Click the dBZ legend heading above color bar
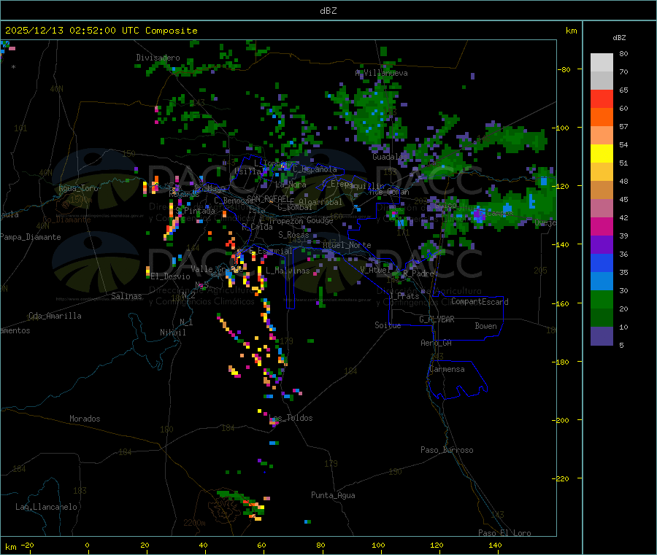Image resolution: width=657 pixels, height=555 pixels. tap(619, 38)
